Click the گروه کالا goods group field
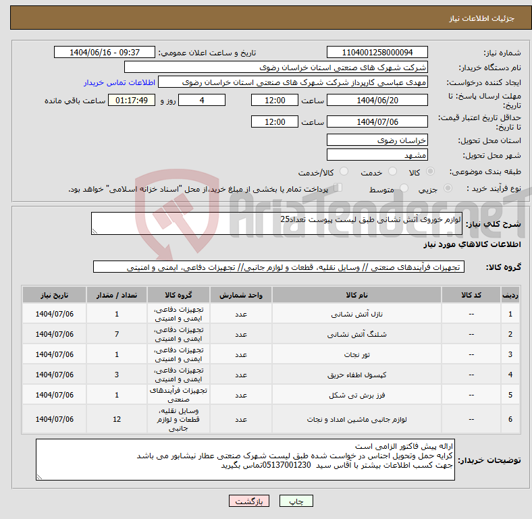The height and width of the screenshot is (519, 532). (279, 267)
